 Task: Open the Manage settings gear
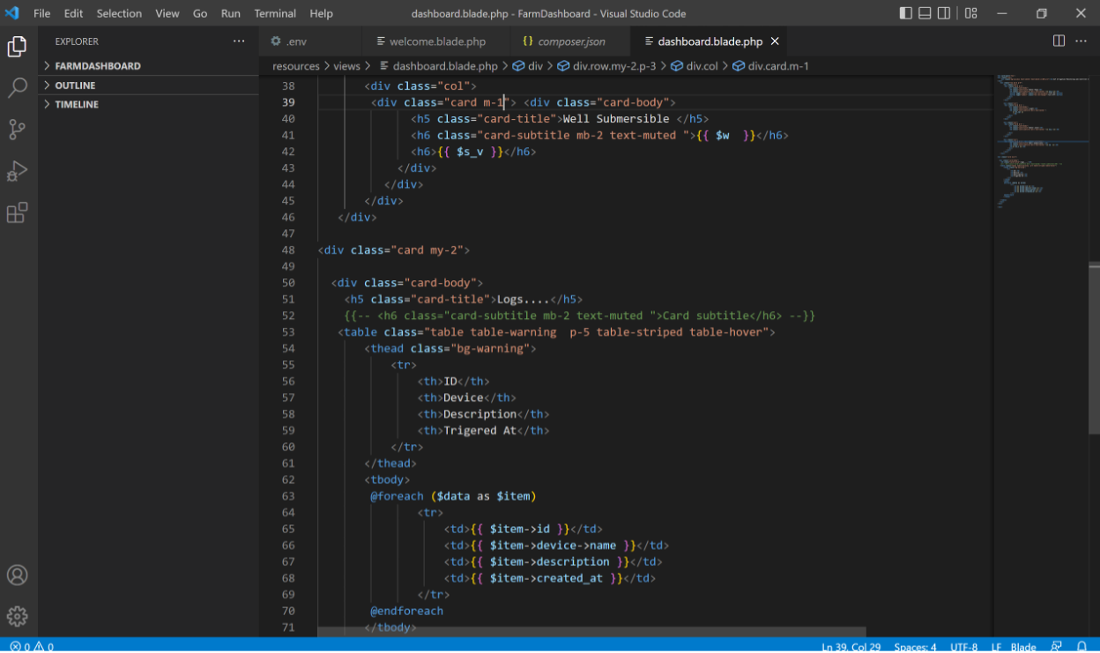point(18,616)
